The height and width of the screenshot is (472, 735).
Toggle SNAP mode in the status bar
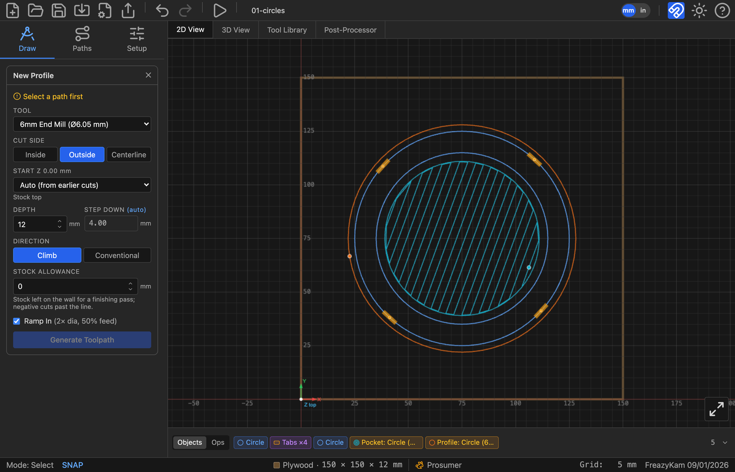73,465
